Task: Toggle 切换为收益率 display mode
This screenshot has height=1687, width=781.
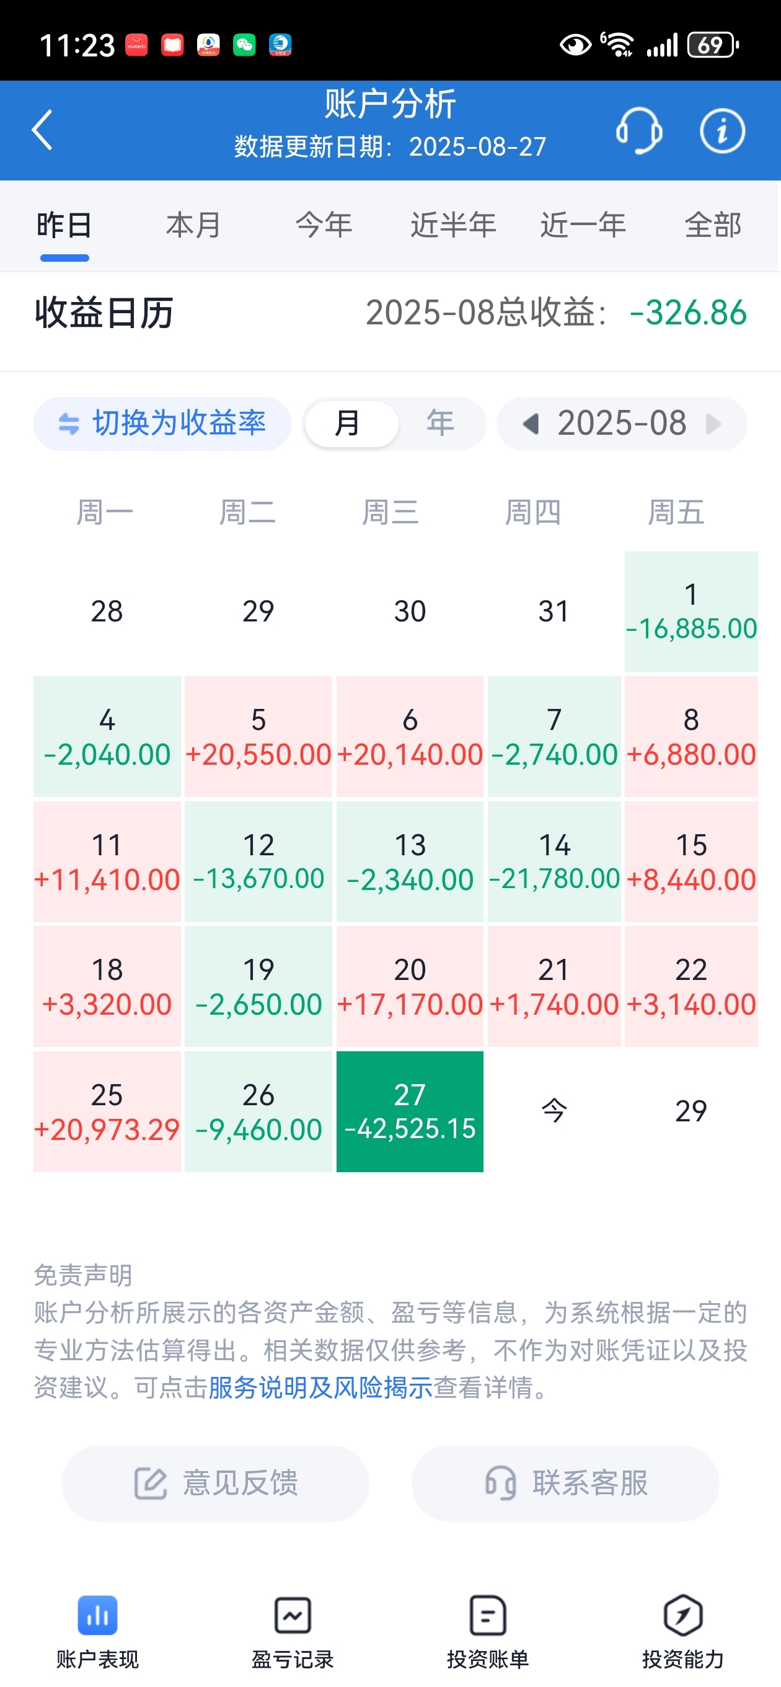Action: coord(162,423)
